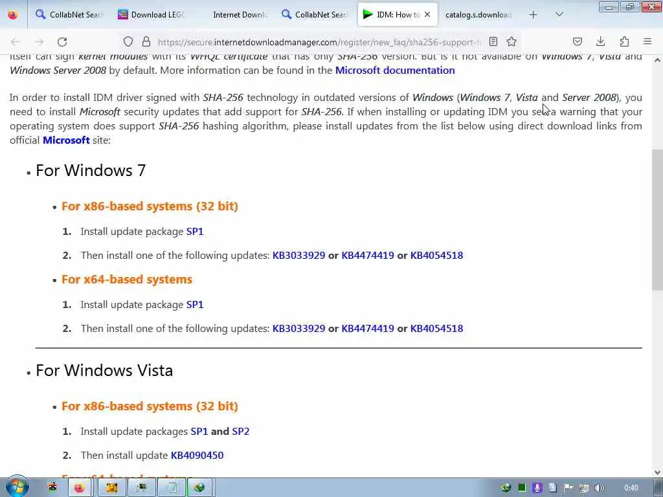Click the address bar URL field

click(319, 42)
